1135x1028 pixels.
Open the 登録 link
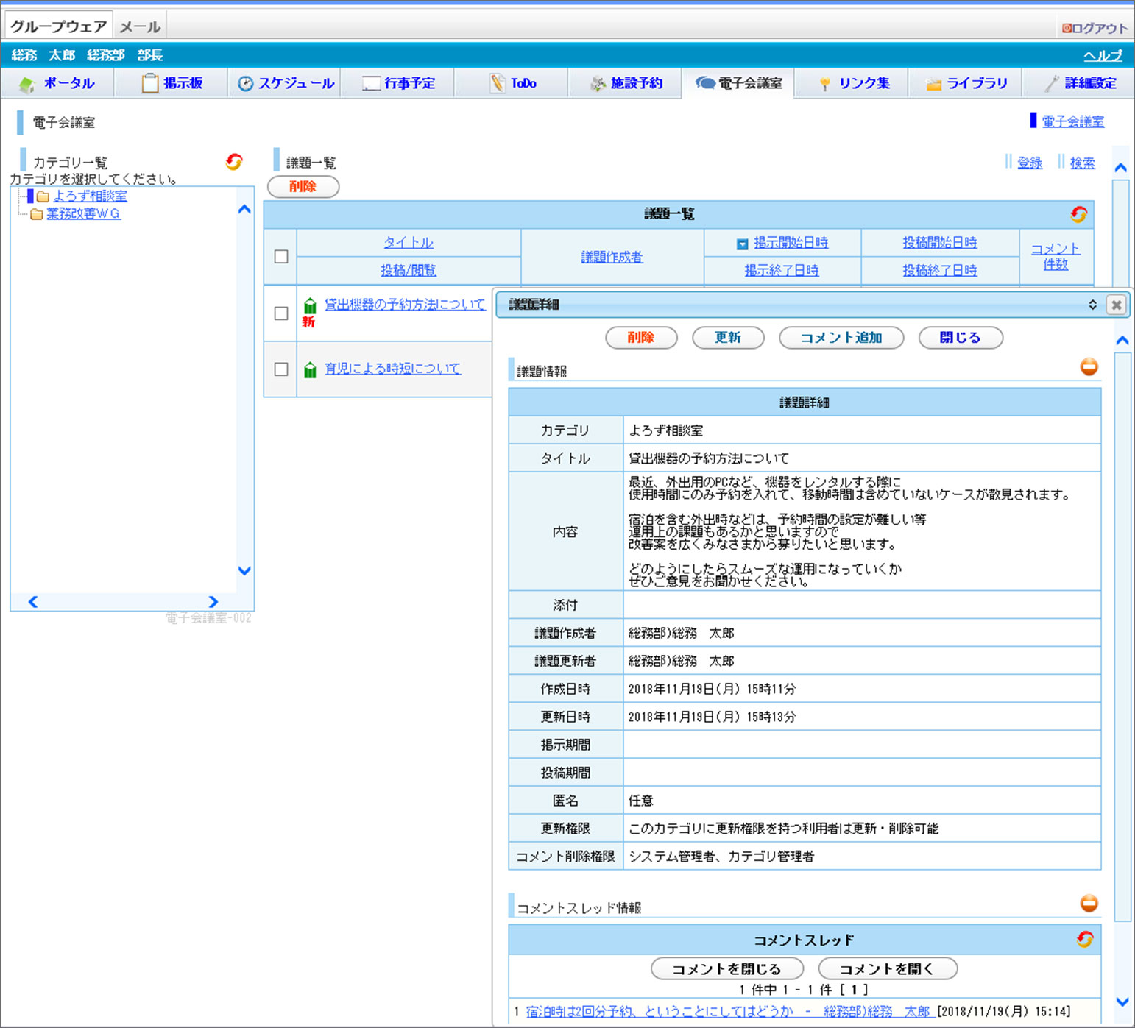pyautogui.click(x=1029, y=163)
